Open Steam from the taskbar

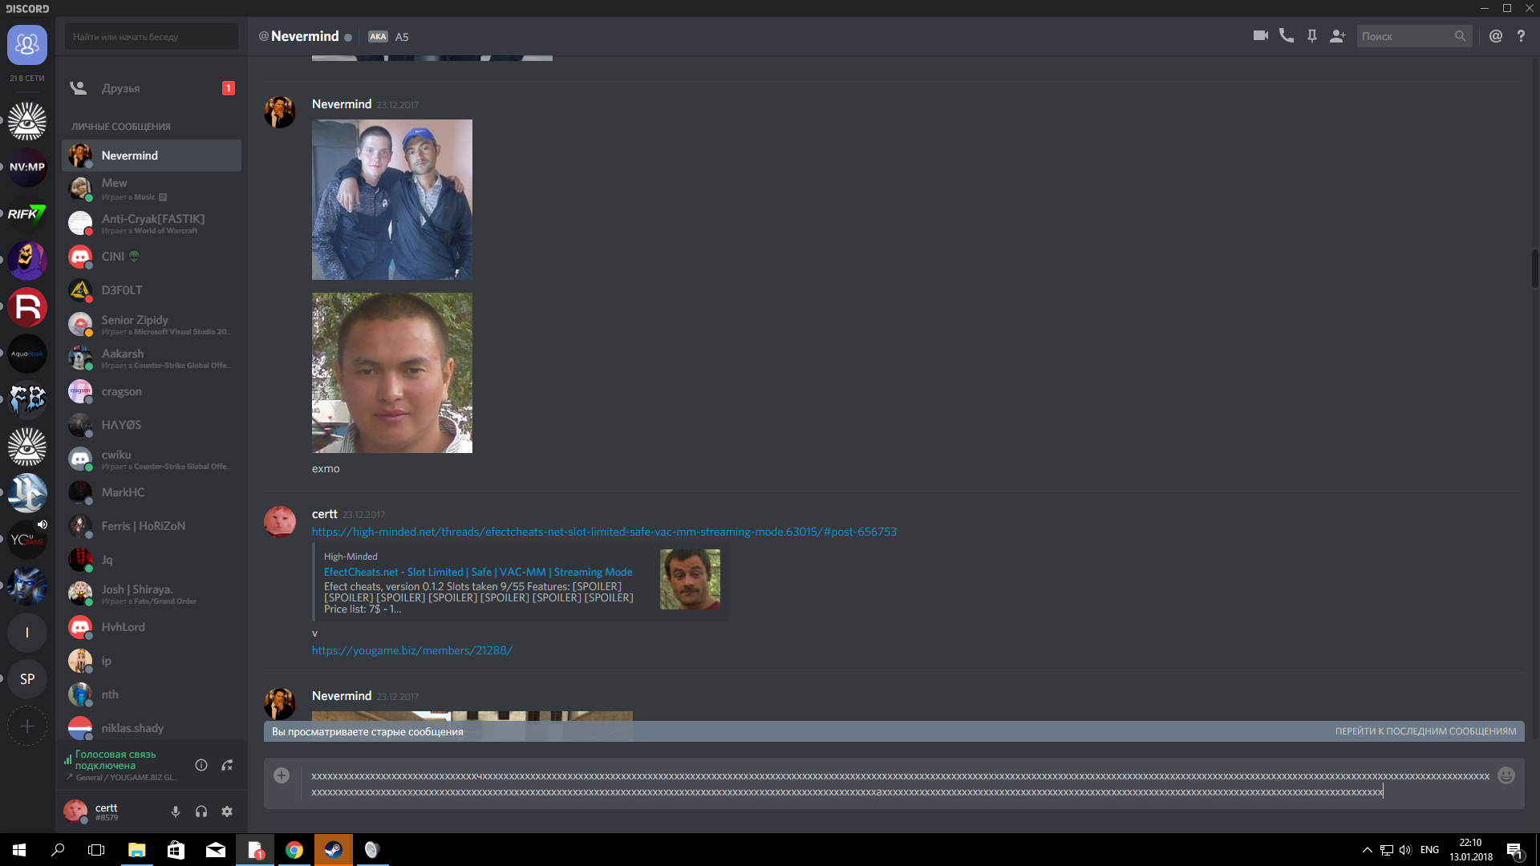(333, 850)
